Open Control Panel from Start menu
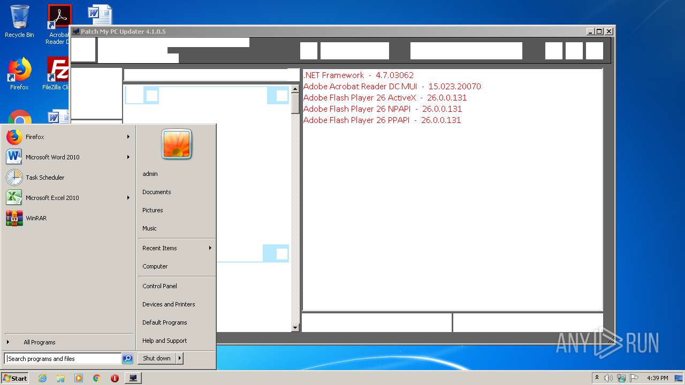685x385 pixels. coord(159,286)
